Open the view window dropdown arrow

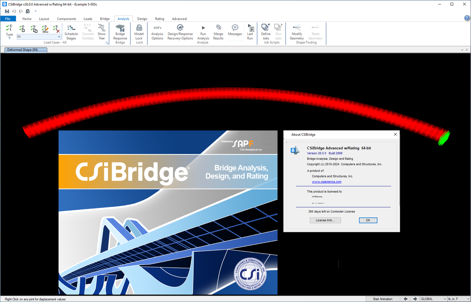click(462, 50)
